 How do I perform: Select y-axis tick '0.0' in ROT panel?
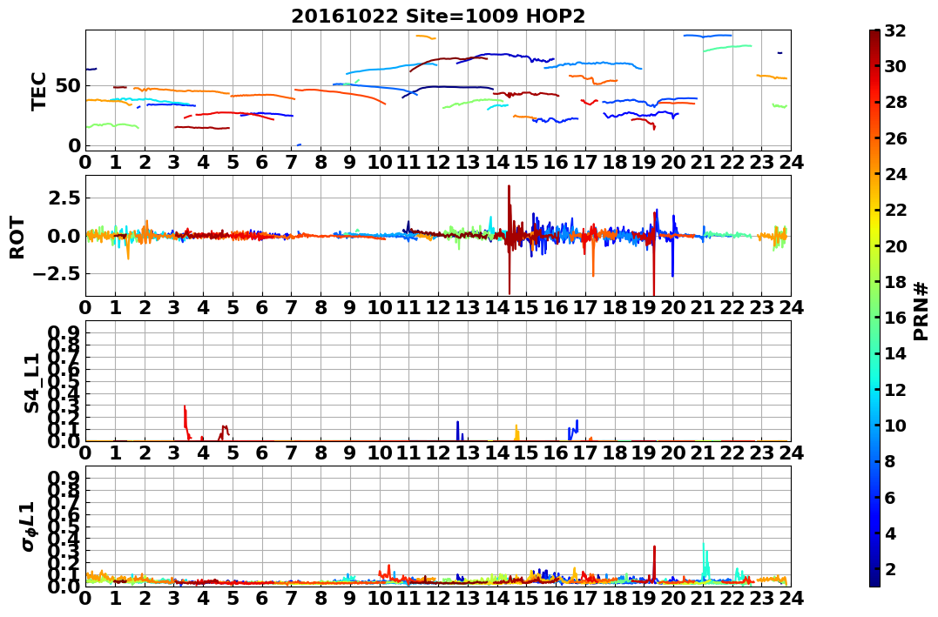64,236
